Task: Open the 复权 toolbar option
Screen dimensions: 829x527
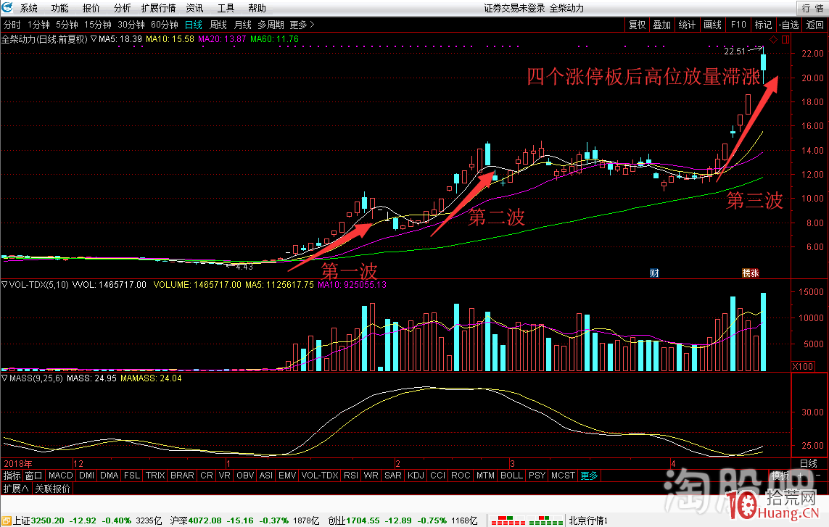Action: coord(637,25)
